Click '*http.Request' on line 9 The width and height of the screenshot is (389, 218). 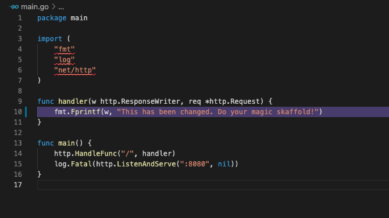click(232, 101)
